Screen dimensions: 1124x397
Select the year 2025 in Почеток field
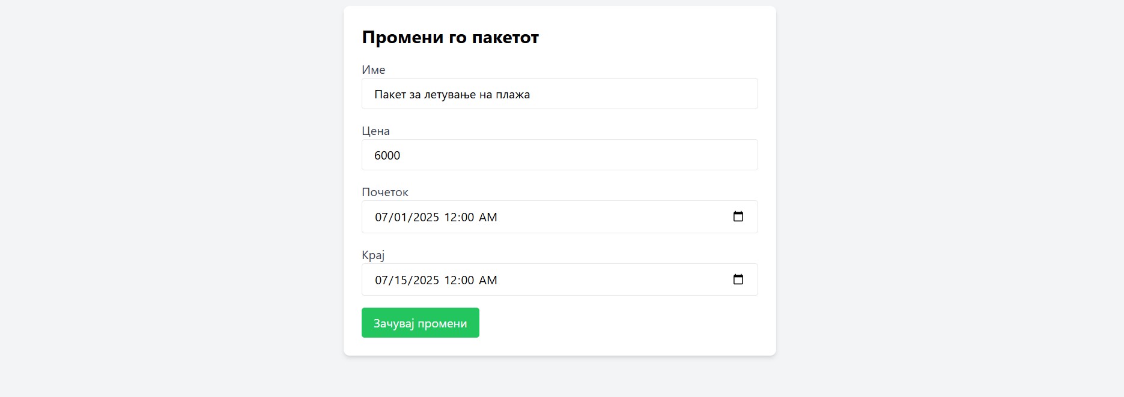click(x=425, y=217)
